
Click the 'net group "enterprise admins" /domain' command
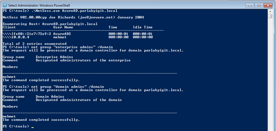tap(72, 47)
